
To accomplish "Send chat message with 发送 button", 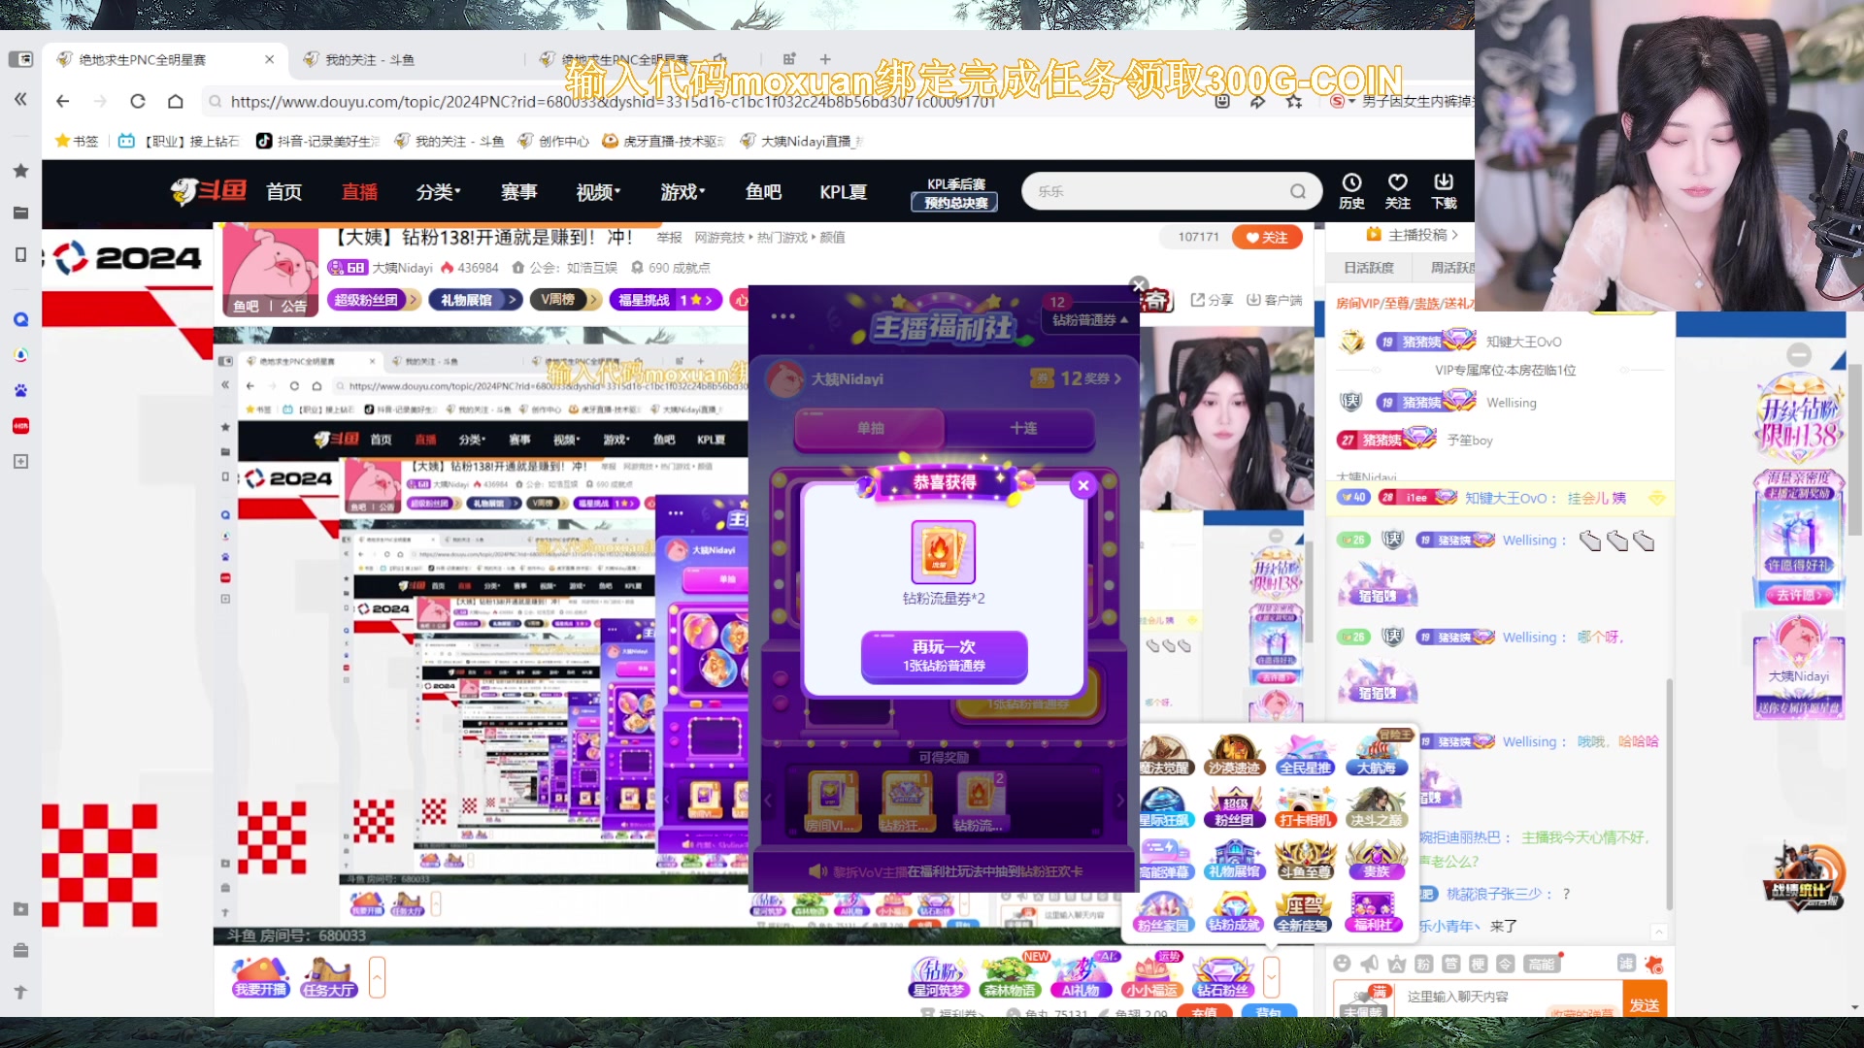I will click(1644, 1004).
